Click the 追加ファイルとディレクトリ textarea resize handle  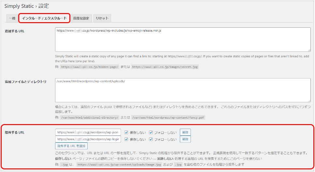(309, 101)
